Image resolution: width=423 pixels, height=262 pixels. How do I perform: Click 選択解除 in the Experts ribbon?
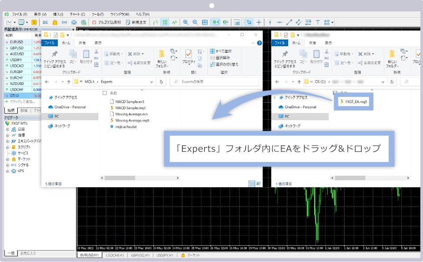click(220, 58)
